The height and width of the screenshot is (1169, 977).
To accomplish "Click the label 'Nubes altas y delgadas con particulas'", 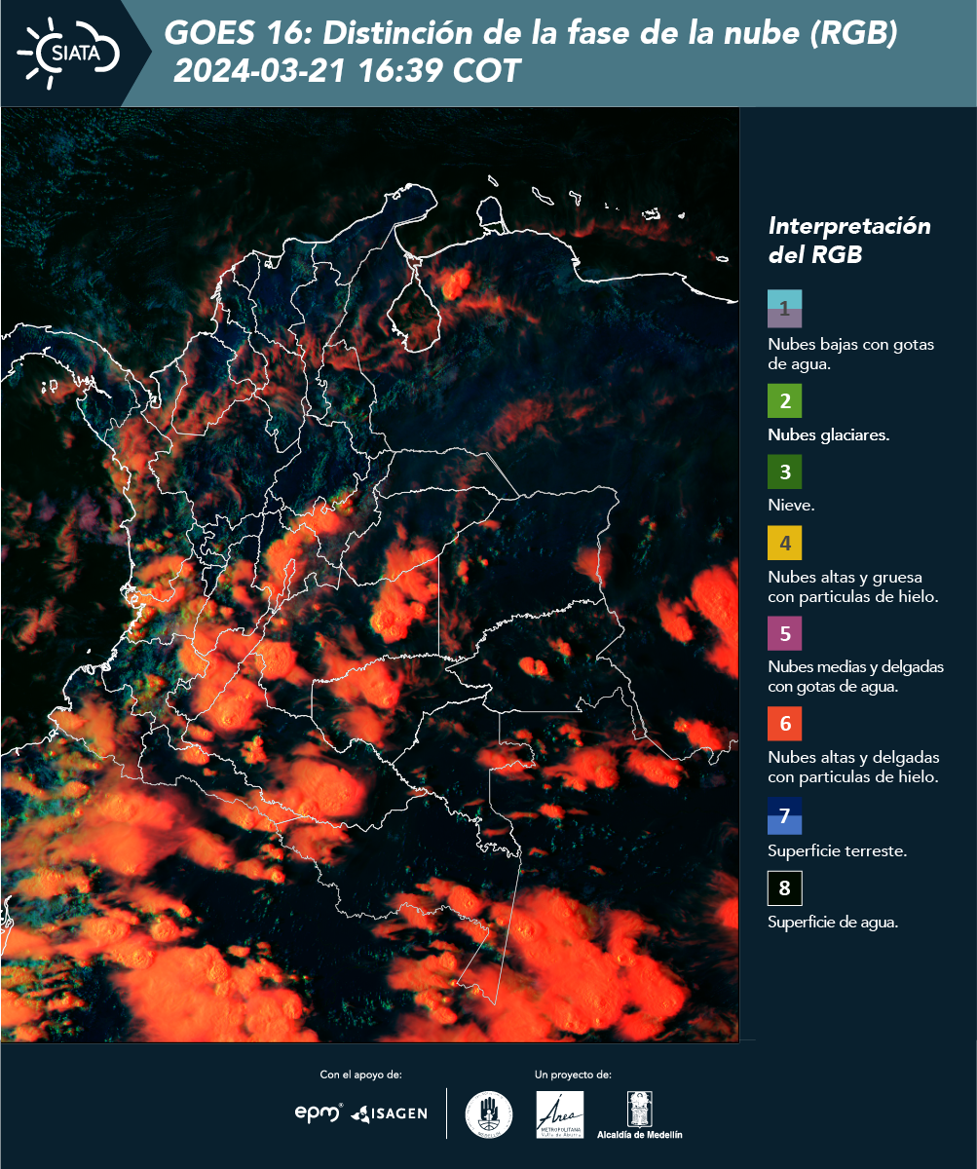I will tap(853, 767).
